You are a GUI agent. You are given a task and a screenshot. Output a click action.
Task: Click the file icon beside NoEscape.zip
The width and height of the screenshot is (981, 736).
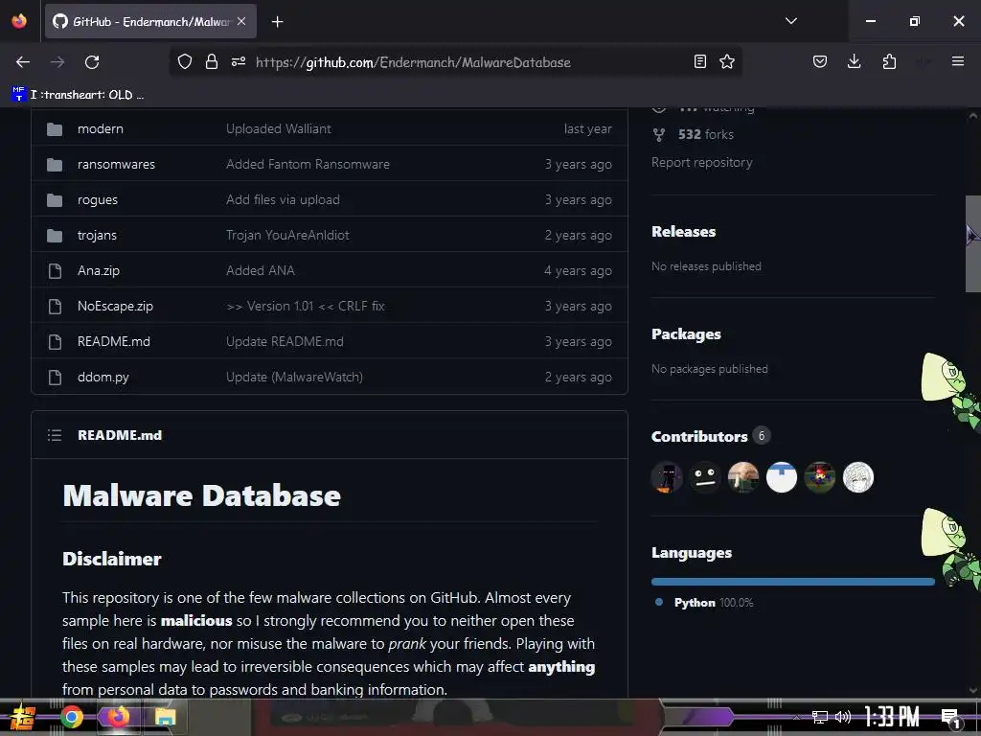point(55,306)
